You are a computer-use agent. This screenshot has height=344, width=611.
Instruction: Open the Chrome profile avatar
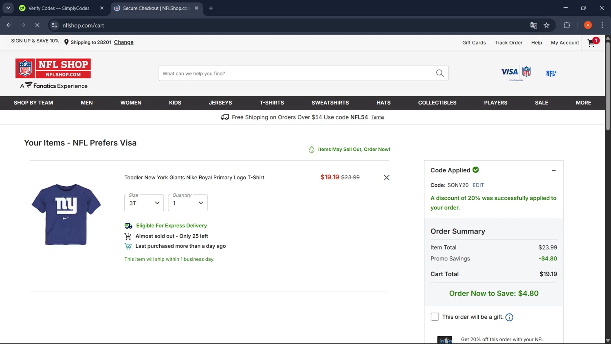pos(588,25)
